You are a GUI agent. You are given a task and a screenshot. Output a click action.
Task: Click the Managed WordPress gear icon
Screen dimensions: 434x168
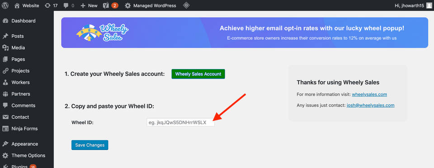127,5
